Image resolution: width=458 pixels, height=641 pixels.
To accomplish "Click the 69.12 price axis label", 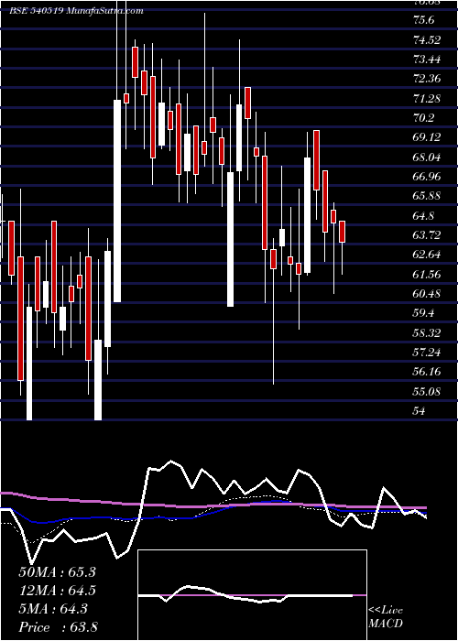I will pos(427,137).
